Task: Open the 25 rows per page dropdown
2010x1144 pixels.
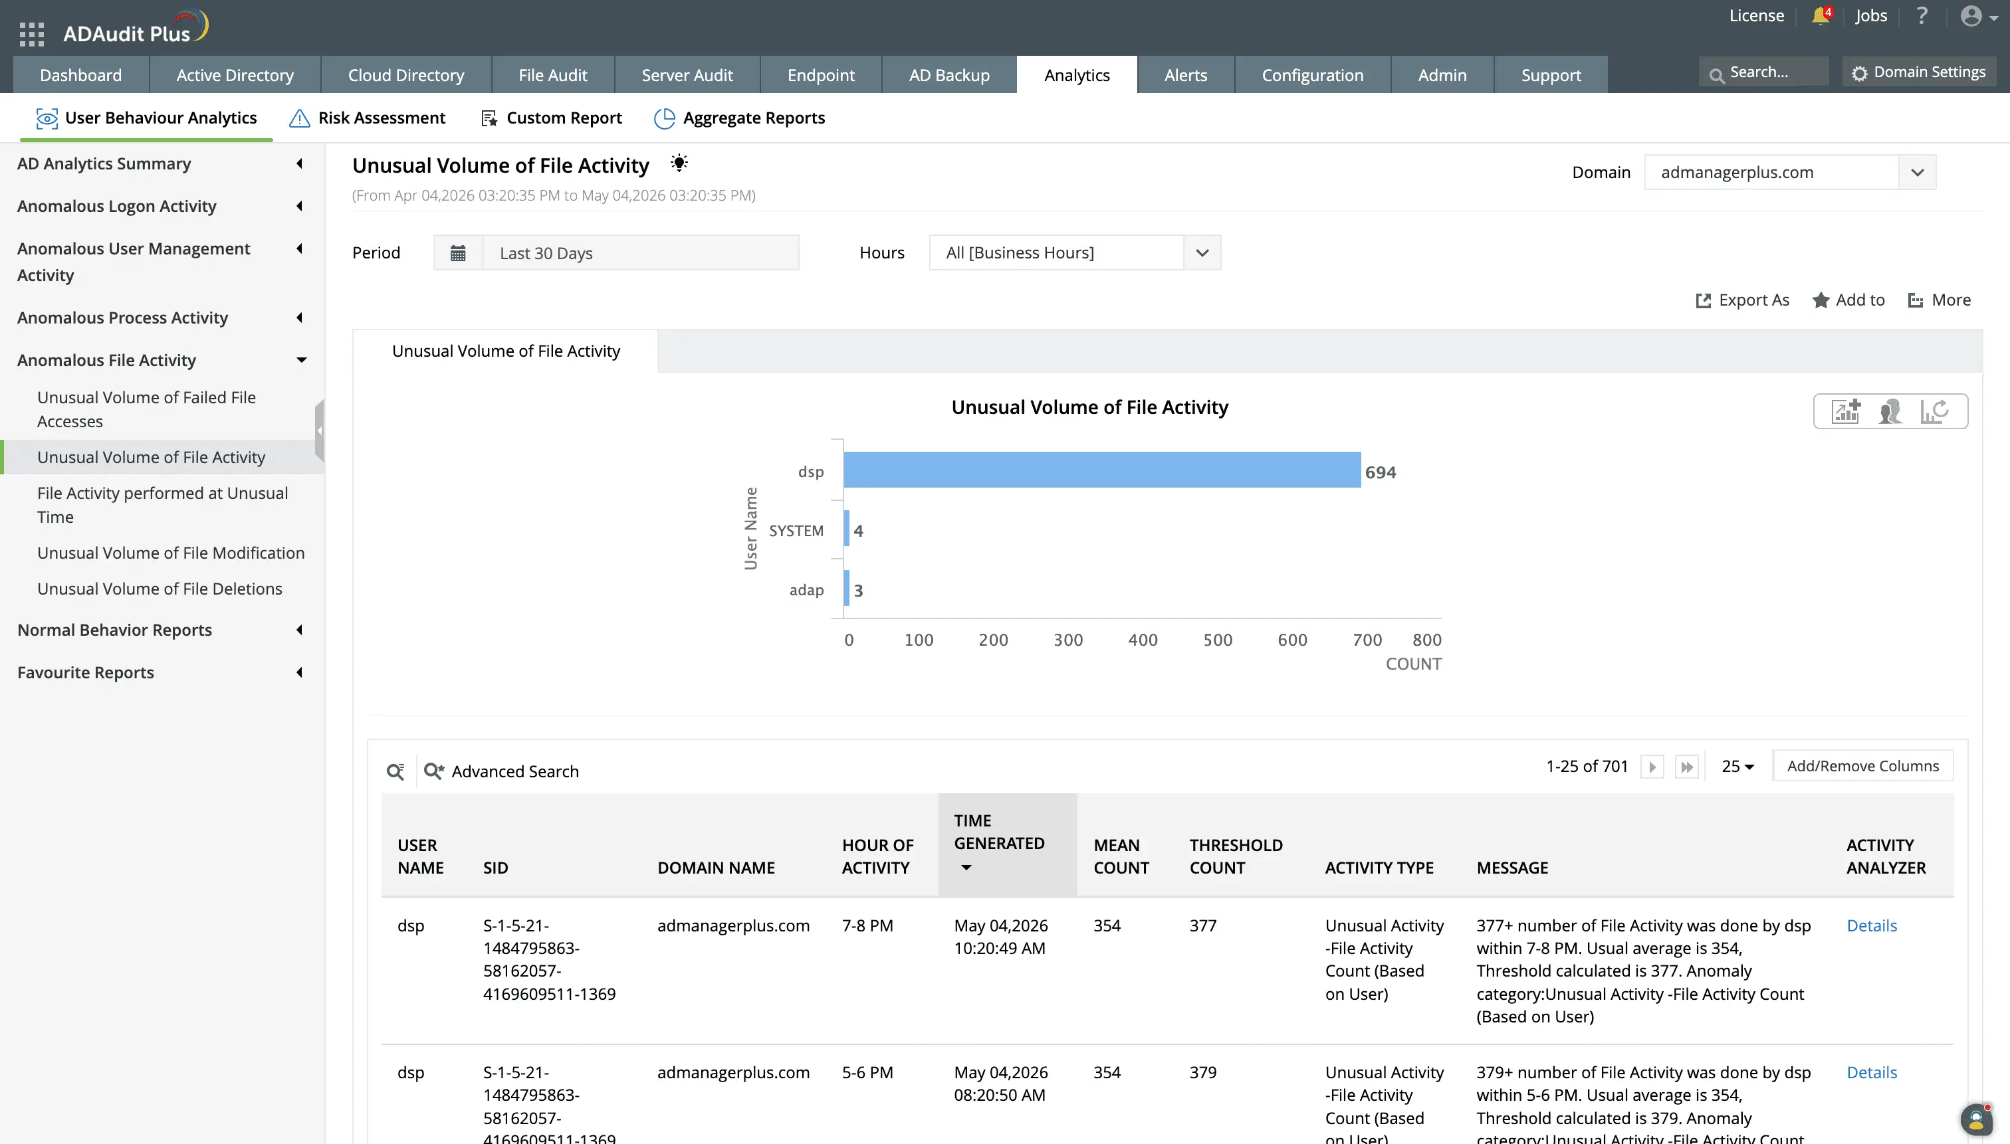Action: (1737, 767)
